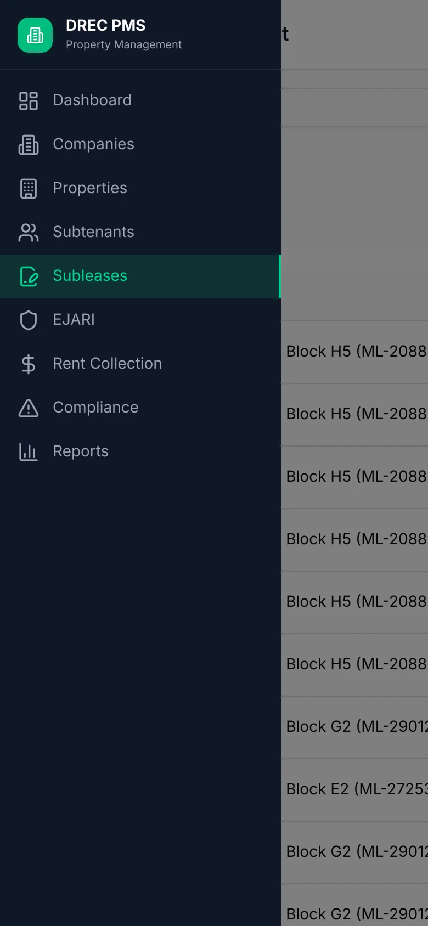Select the Subleases menu entry
This screenshot has width=428, height=926.
point(140,276)
